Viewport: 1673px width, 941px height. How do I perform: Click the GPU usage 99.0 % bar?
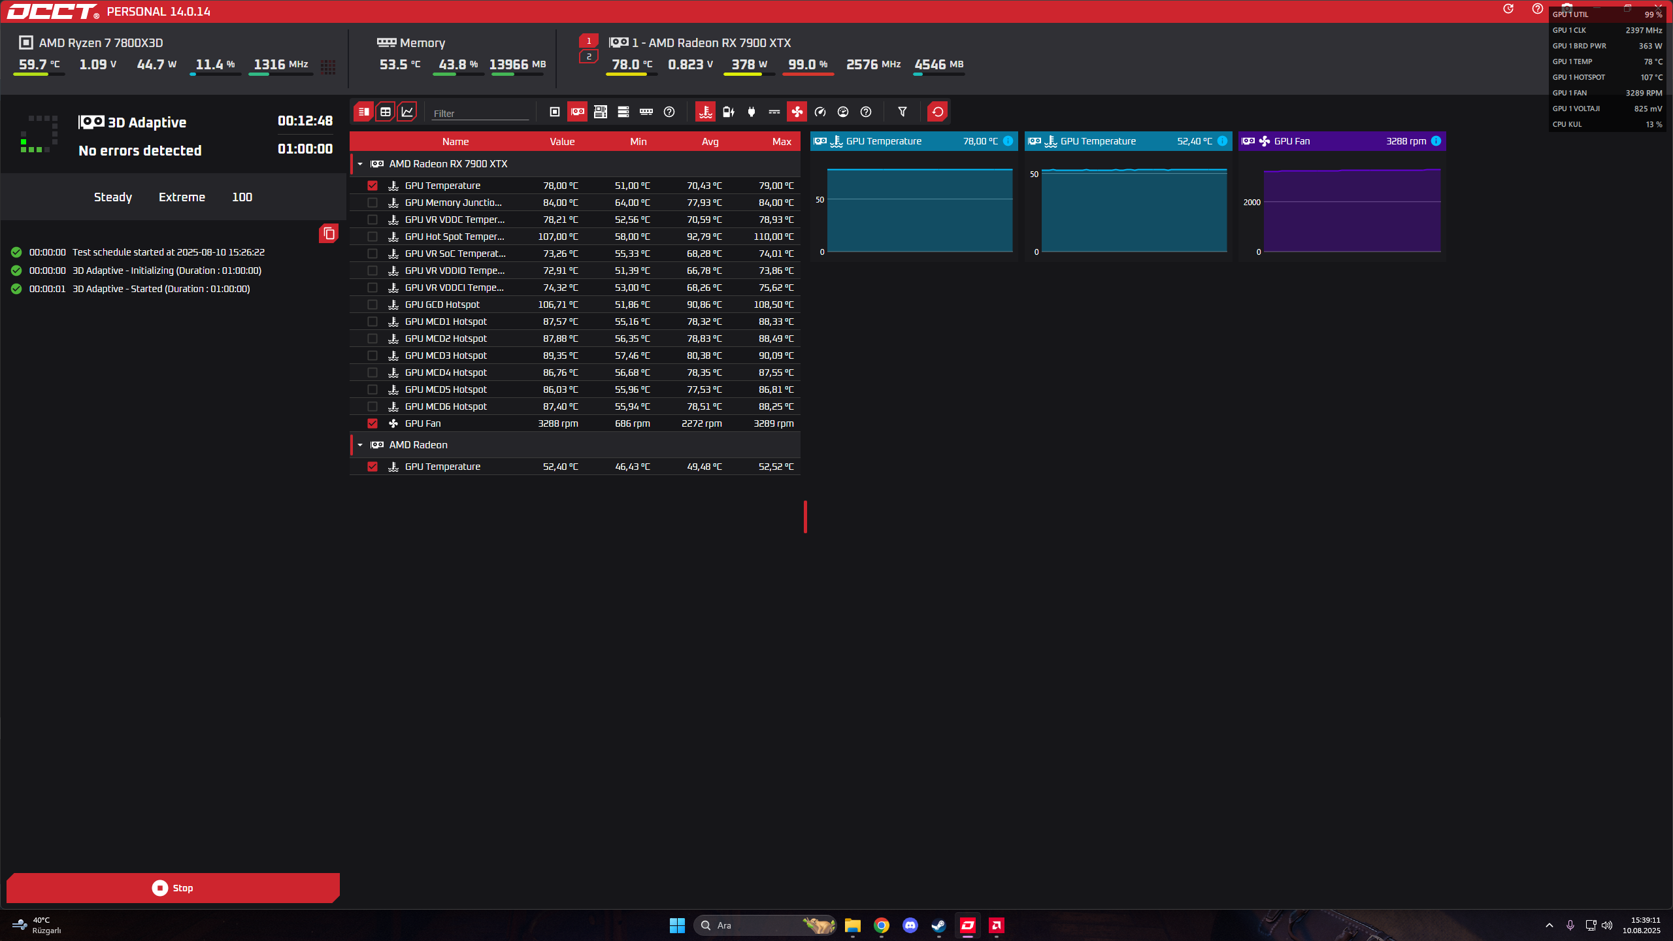pos(808,74)
